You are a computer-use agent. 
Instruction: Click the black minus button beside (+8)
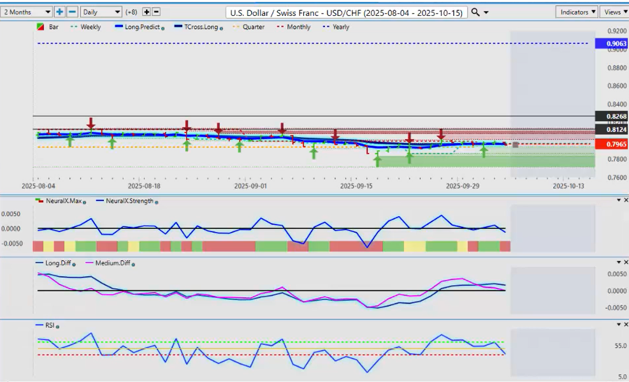[x=156, y=12]
